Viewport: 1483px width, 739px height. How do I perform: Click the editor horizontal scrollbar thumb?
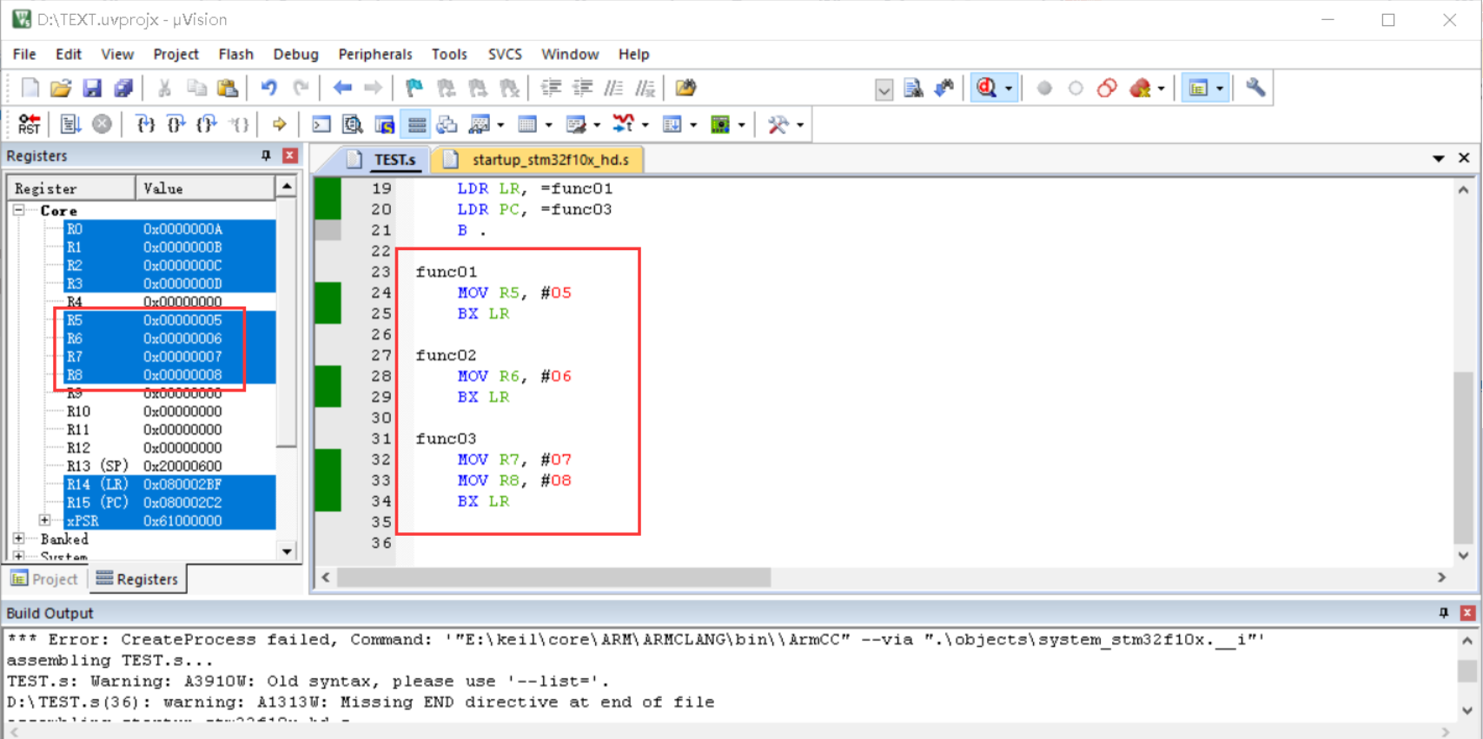coord(554,577)
